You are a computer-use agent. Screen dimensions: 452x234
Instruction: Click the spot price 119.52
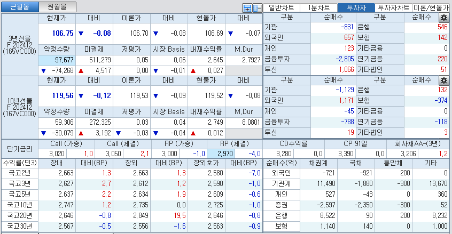pos(214,96)
